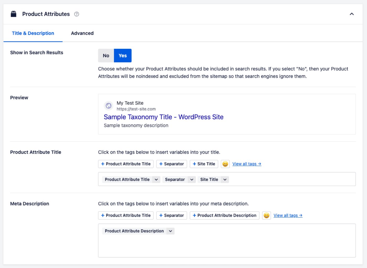
Task: Collapse the Product Attributes panel
Action: coord(352,14)
